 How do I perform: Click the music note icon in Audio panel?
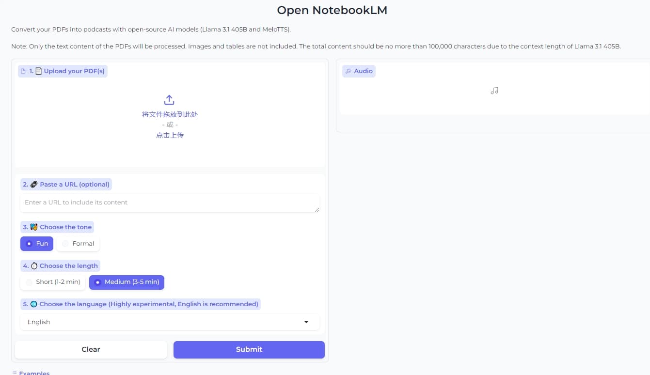tap(494, 91)
